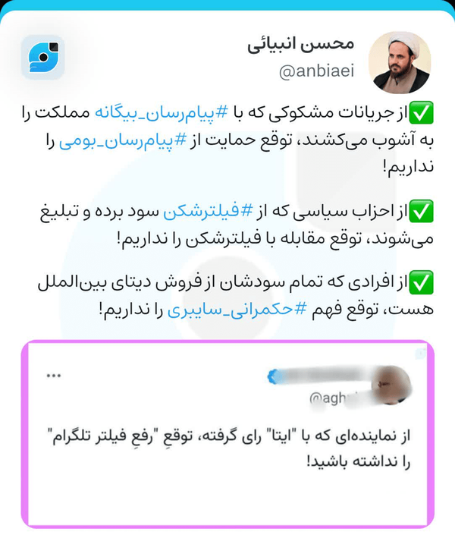Open hashtag #پیام‌رسان_بیگانه
This screenshot has width=455, height=538.
coord(162,113)
